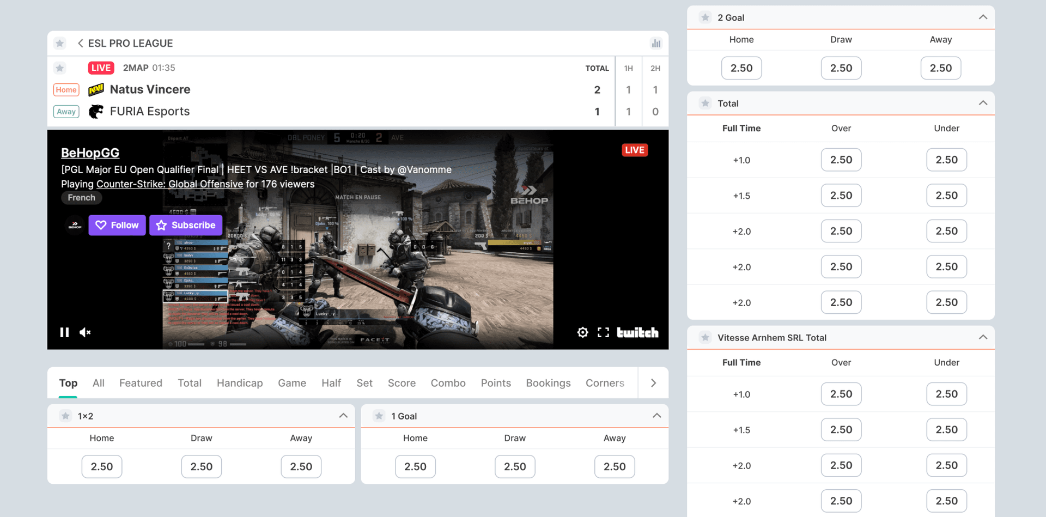Favorite the 1 Goal market star
Screen dimensions: 1046x517
(379, 416)
